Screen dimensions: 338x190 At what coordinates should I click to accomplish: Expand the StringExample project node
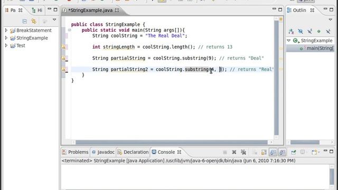click(6, 38)
